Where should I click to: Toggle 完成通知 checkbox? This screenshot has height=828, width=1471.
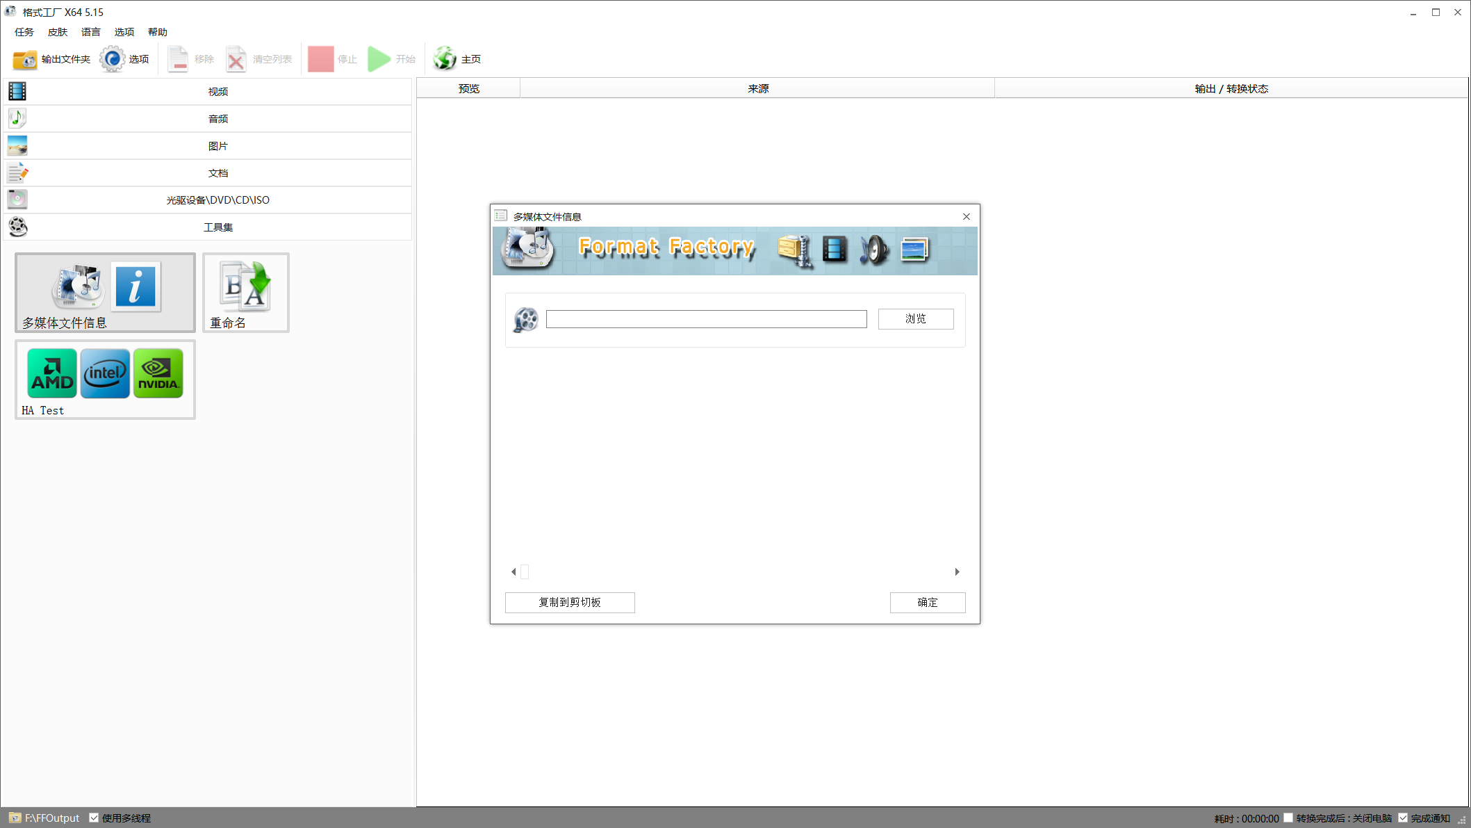1403,818
